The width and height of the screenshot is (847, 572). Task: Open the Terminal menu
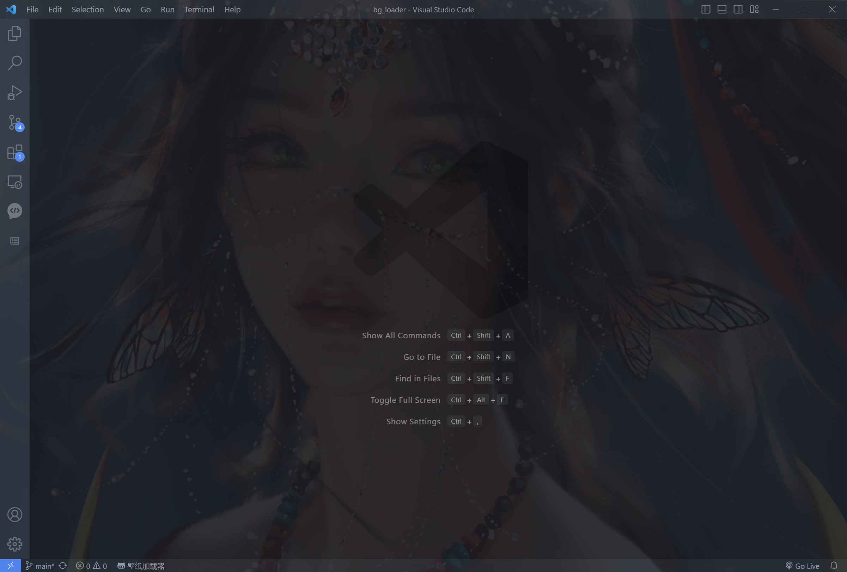(199, 10)
